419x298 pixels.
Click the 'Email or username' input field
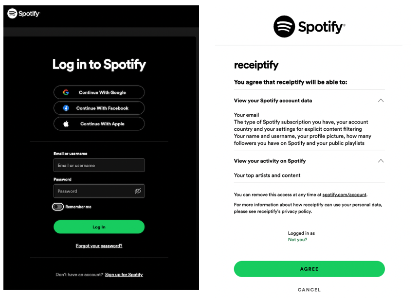[99, 165]
